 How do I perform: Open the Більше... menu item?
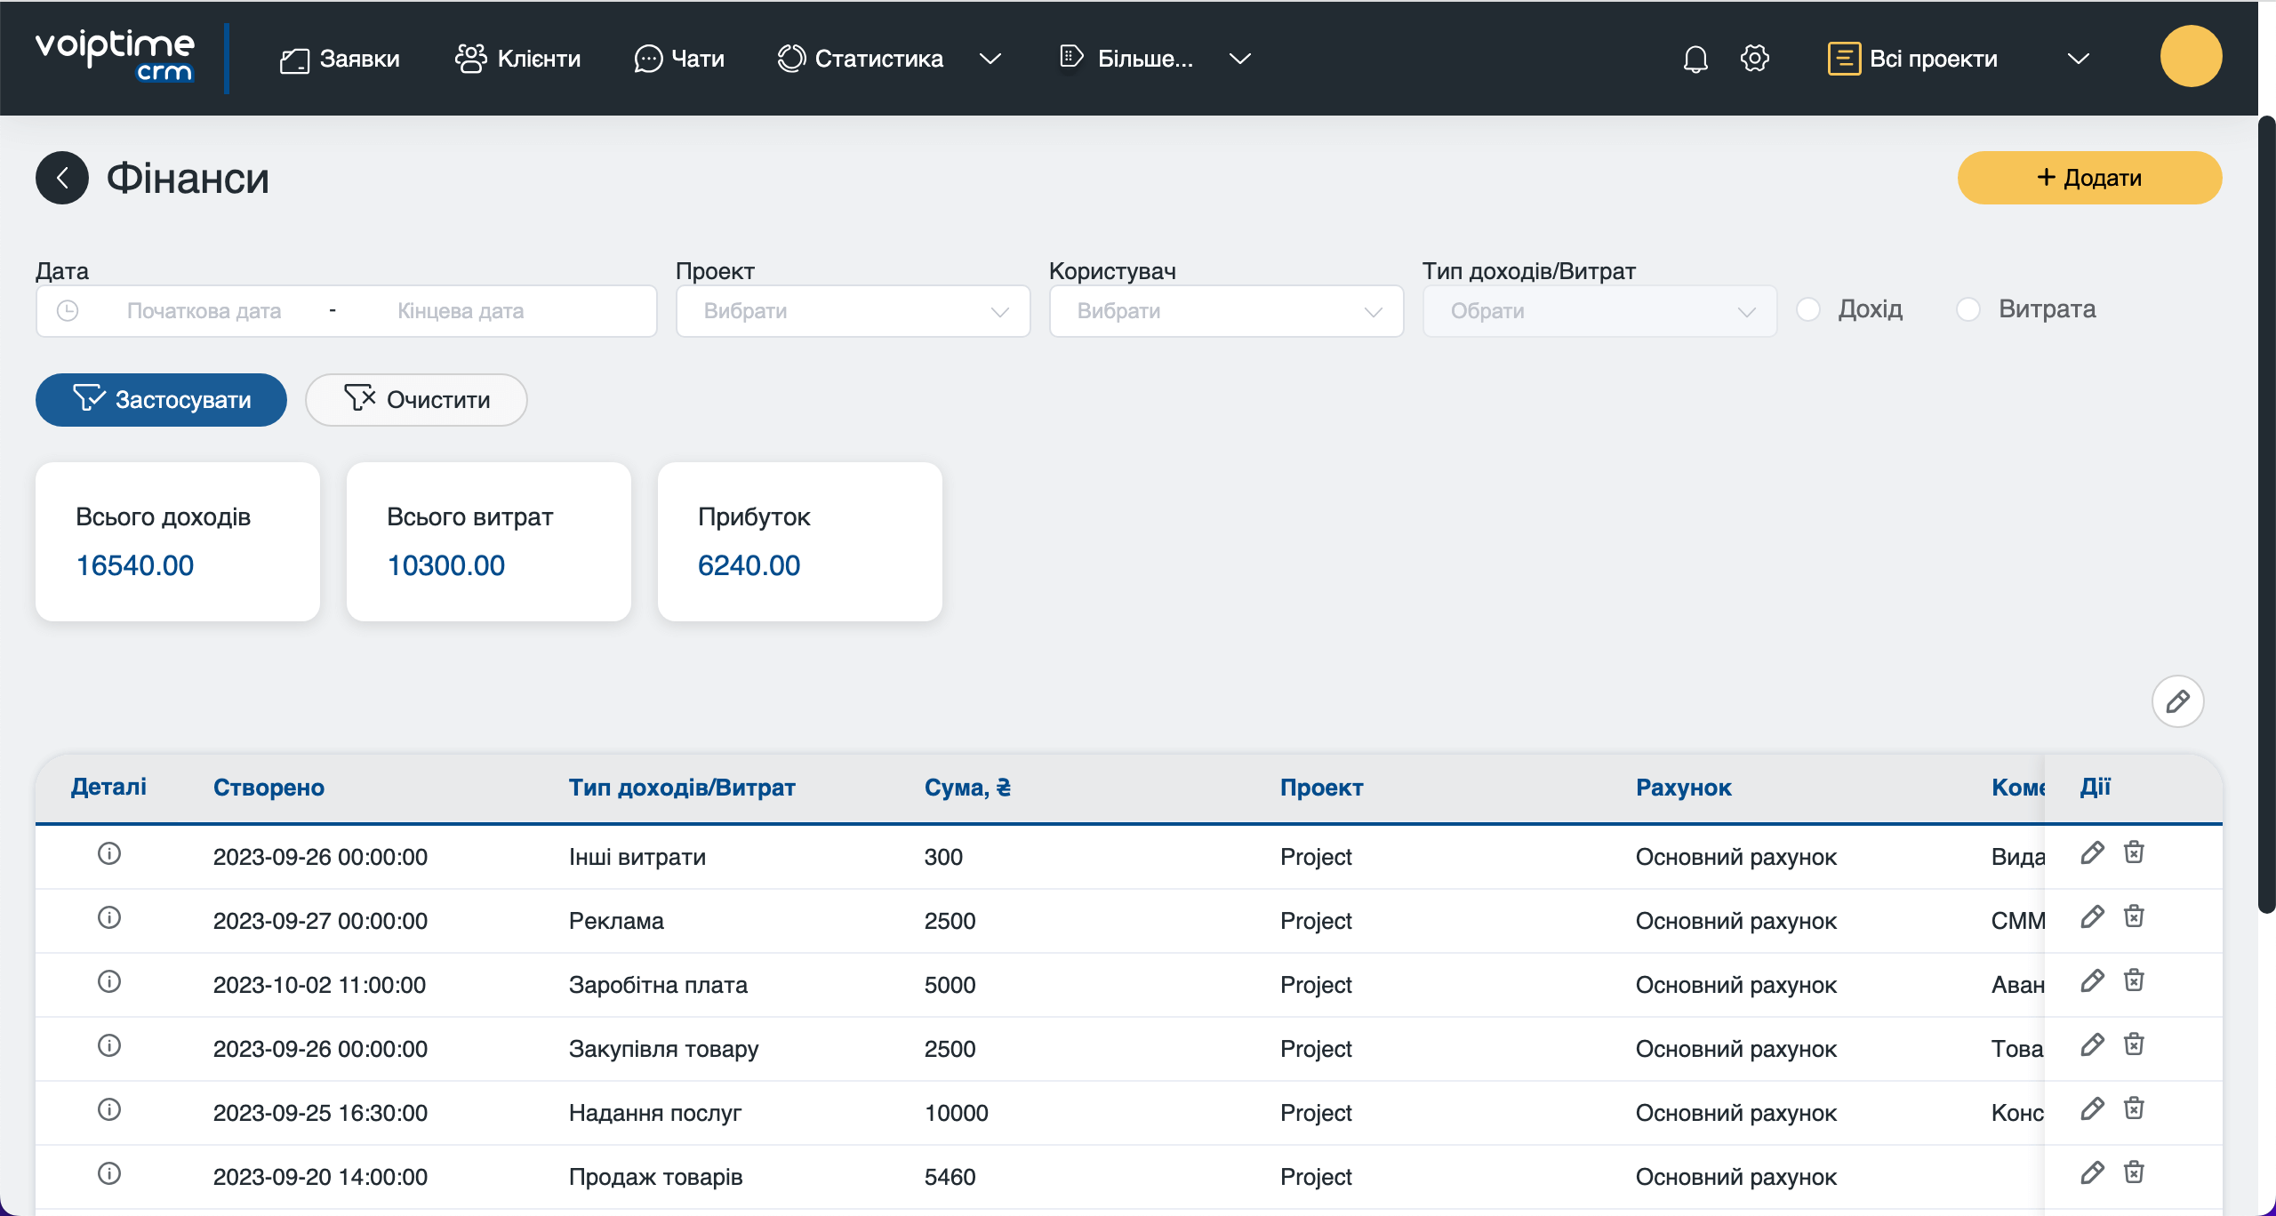[1126, 59]
